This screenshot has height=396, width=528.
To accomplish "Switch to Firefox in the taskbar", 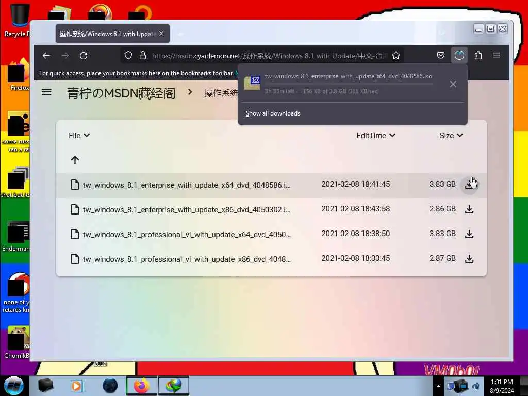I will point(142,386).
